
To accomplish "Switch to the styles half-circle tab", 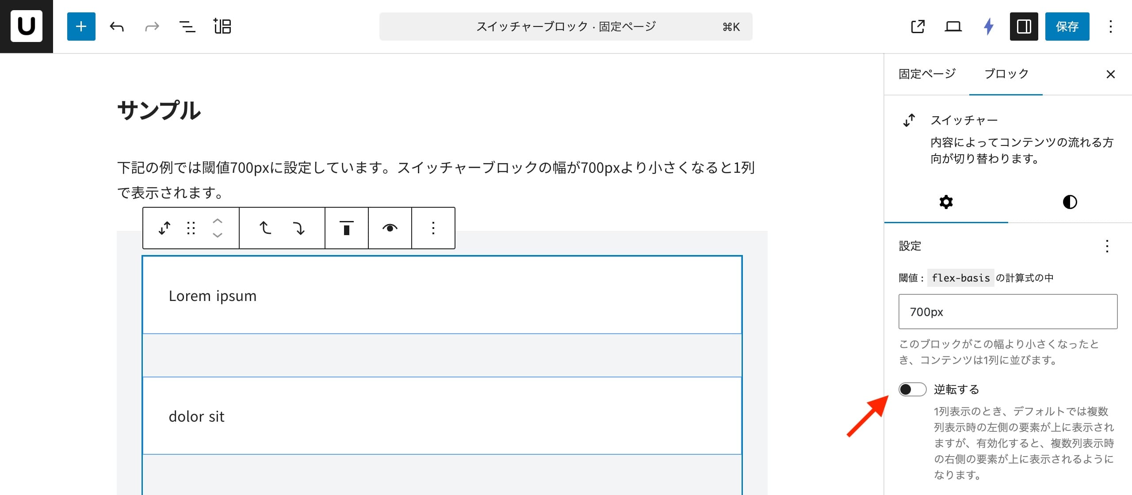I will [x=1070, y=202].
